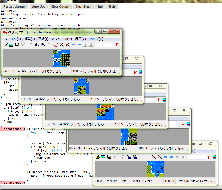Click previous arrow in 68 x 63 window
Image resolution: width=222 pixels, height=190 pixels.
tap(166, 157)
